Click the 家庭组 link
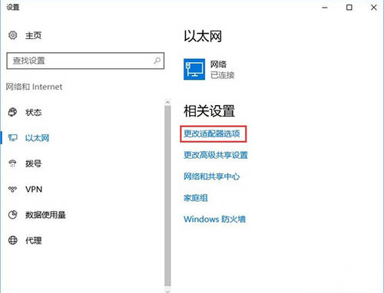Image resolution: width=384 pixels, height=293 pixels. (196, 198)
